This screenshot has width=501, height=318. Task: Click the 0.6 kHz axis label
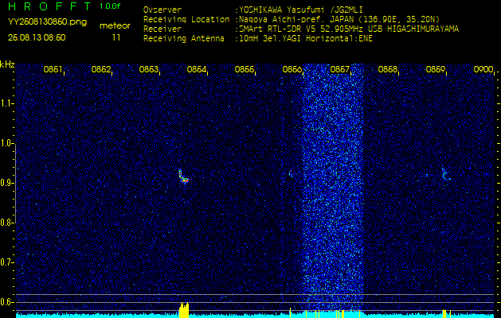[x=6, y=302]
